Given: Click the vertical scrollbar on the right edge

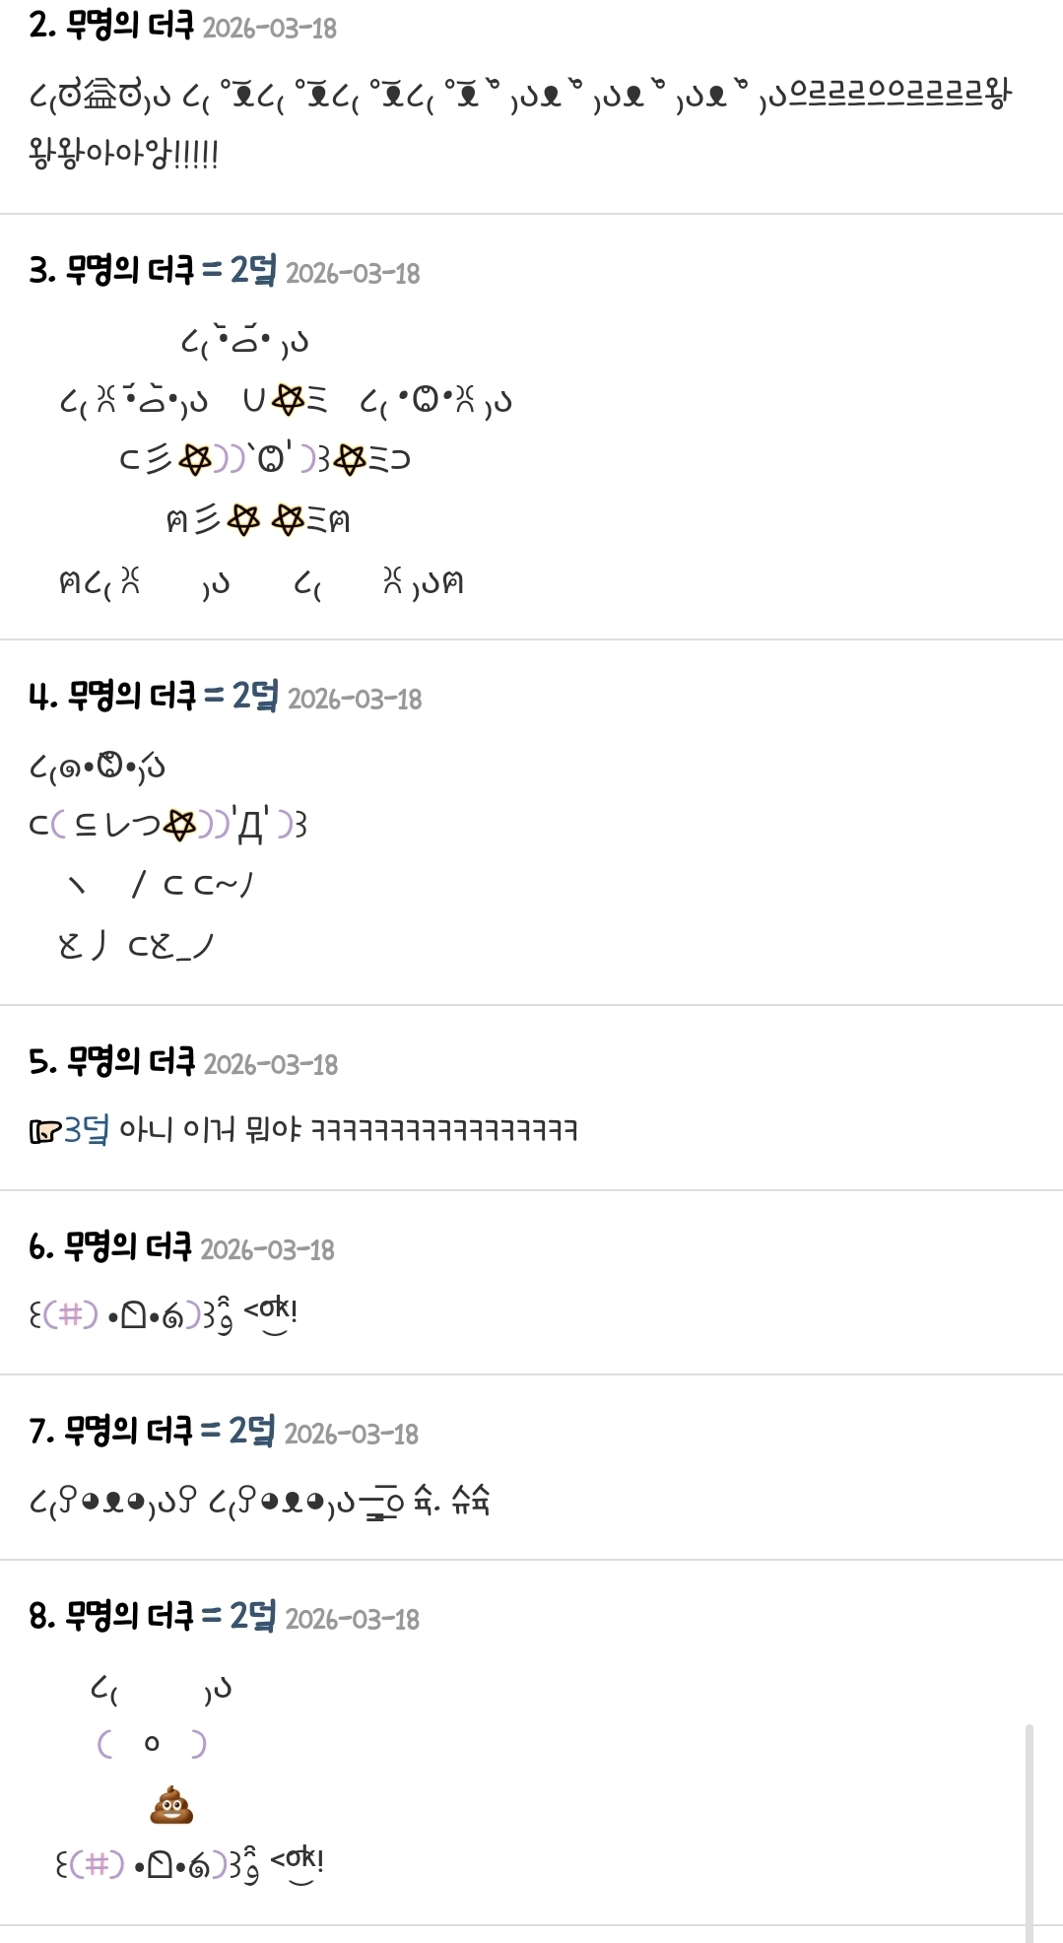Looking at the screenshot, I should coord(1030,1832).
